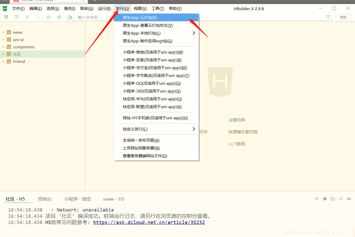Stop running with the red square icon

[325, 199]
